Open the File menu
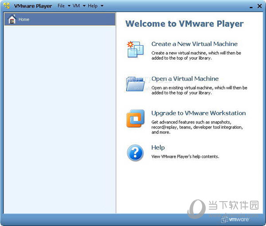This screenshot has width=266, height=226. point(61,6)
